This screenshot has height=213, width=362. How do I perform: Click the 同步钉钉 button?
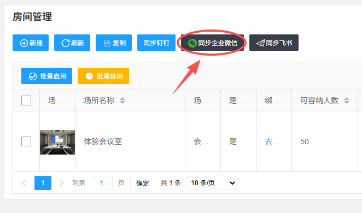(156, 43)
